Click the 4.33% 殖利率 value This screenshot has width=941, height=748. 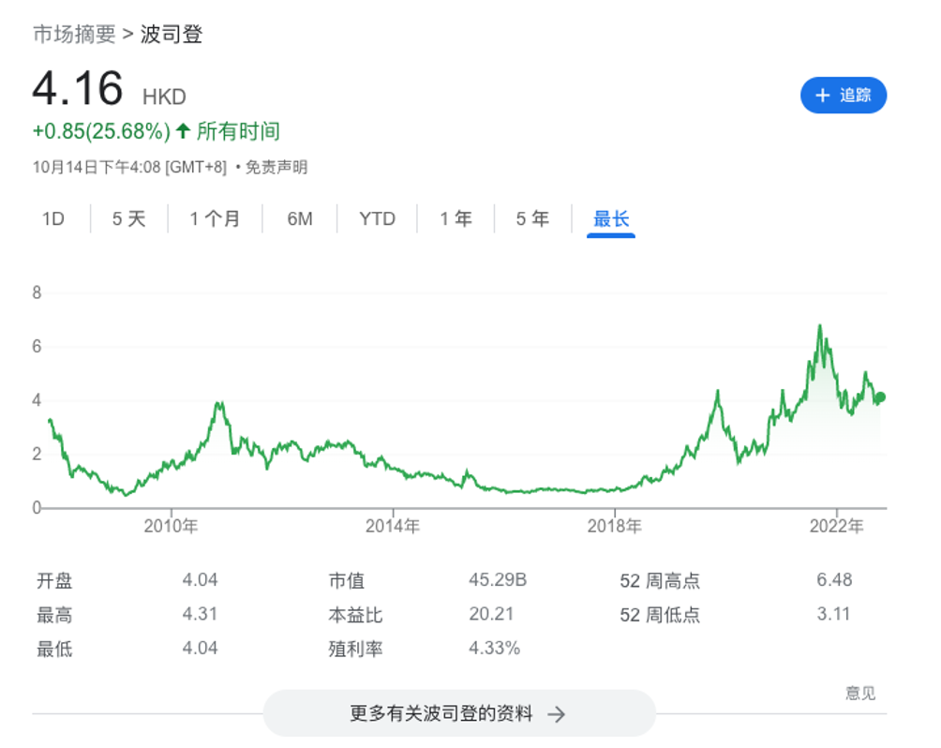point(495,649)
